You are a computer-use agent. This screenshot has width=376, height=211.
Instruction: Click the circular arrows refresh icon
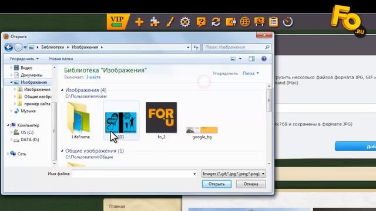pos(216,22)
